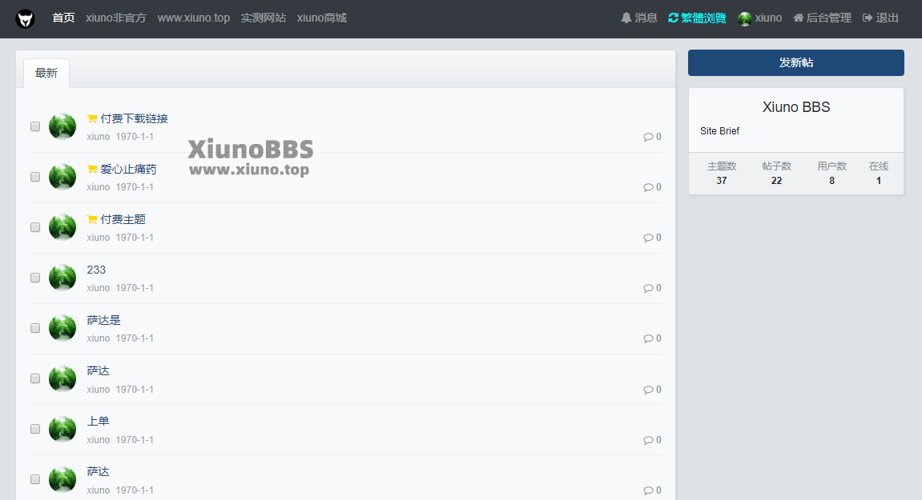The width and height of the screenshot is (922, 500).
Task: Select the 最新 tab
Action: pos(46,74)
